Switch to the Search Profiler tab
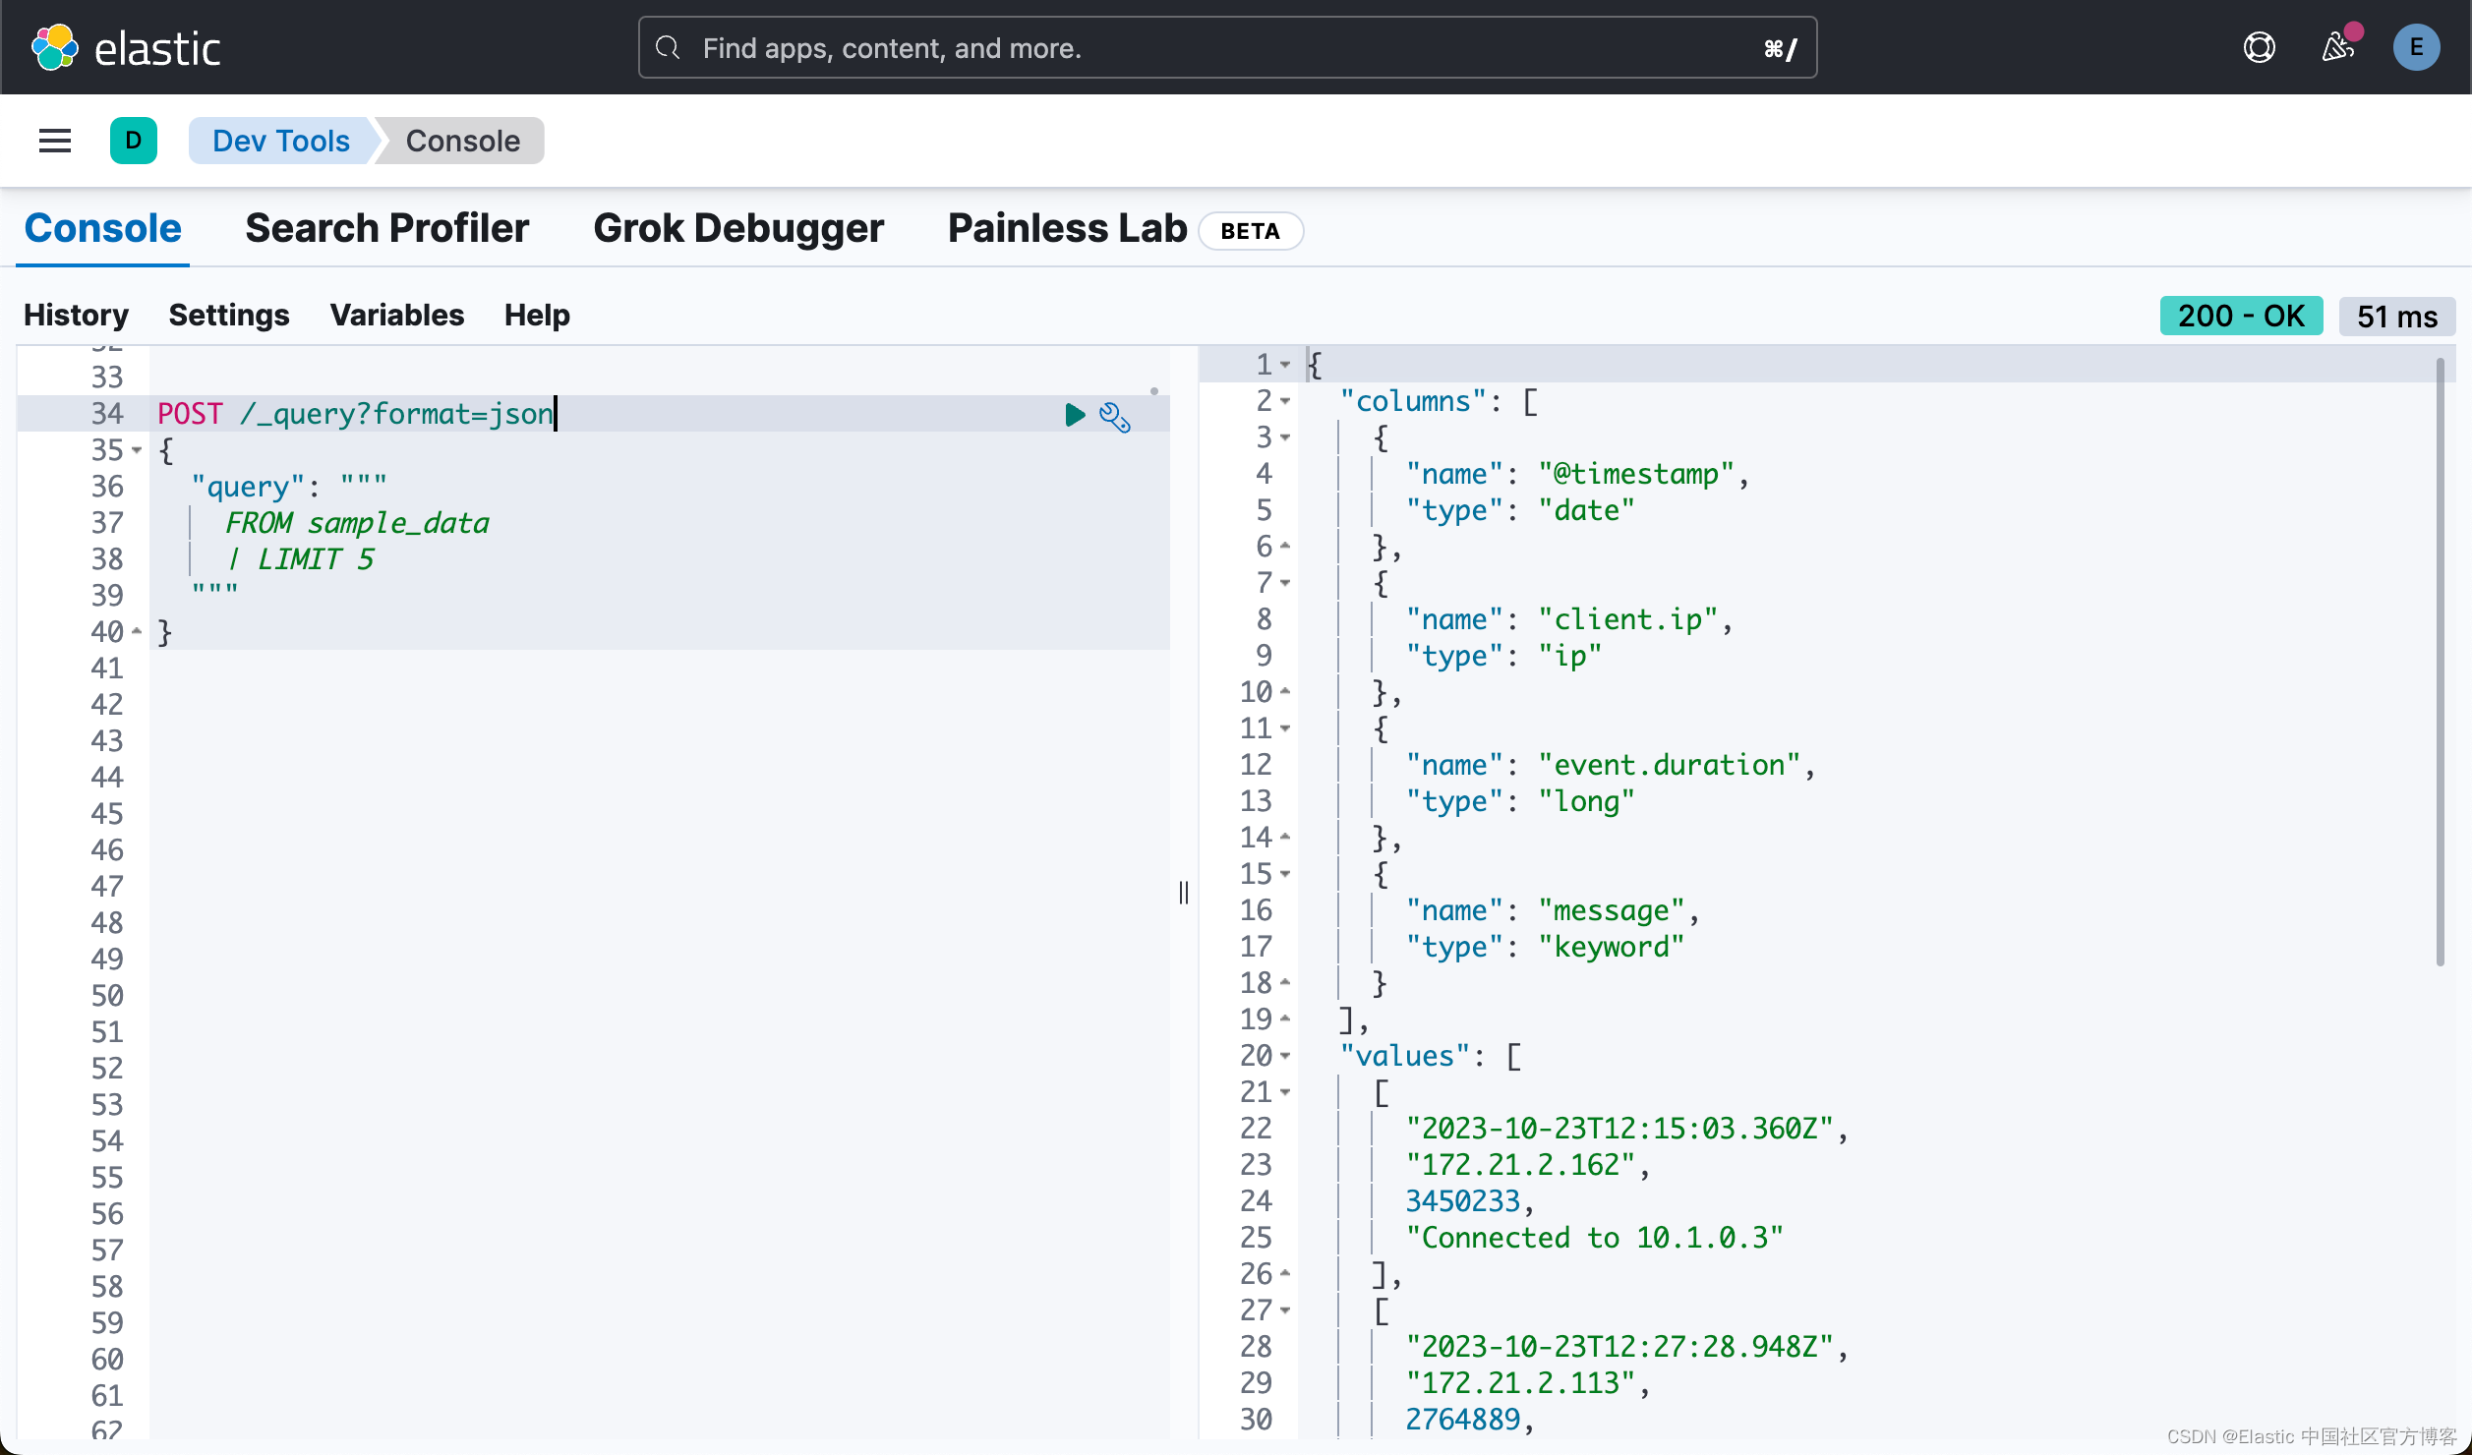The height and width of the screenshot is (1455, 2472). point(386,228)
